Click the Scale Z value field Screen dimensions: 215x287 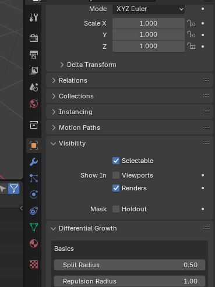tap(149, 46)
